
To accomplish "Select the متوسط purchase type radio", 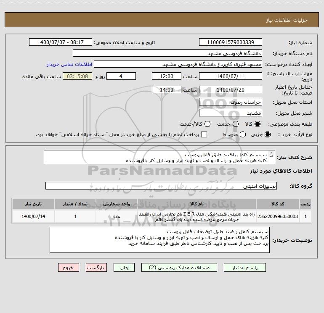I will click(243, 134).
